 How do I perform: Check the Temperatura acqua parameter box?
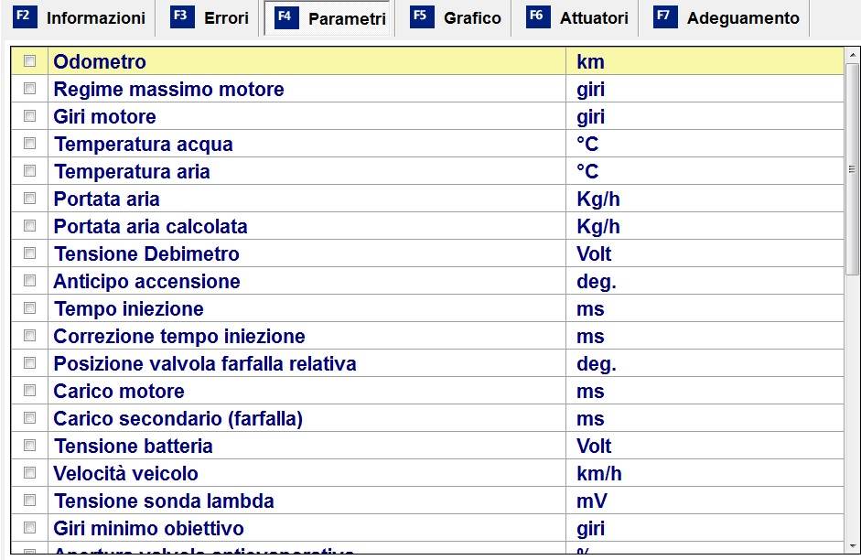(x=29, y=144)
